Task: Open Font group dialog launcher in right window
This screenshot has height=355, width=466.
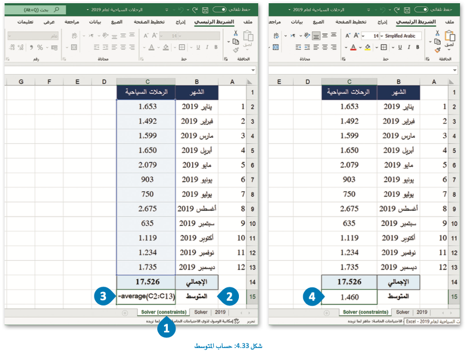Action: coord(343,59)
